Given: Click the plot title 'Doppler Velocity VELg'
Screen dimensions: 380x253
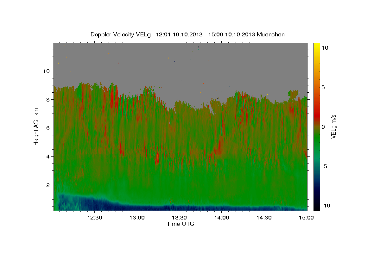Looking at the screenshot, I should coord(121,34).
